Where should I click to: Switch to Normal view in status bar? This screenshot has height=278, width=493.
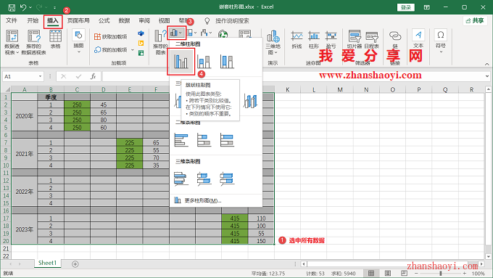(x=371, y=273)
